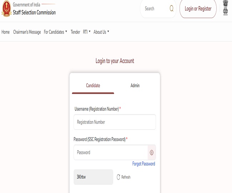This screenshot has height=193, width=232.
Task: Click the Staff Selection Commission title text
Action: (x=34, y=13)
